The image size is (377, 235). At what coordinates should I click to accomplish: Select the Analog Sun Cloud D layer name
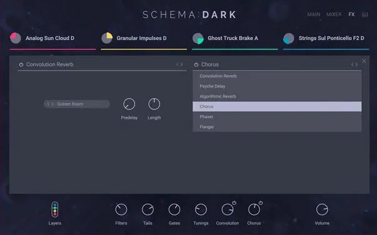coord(50,38)
